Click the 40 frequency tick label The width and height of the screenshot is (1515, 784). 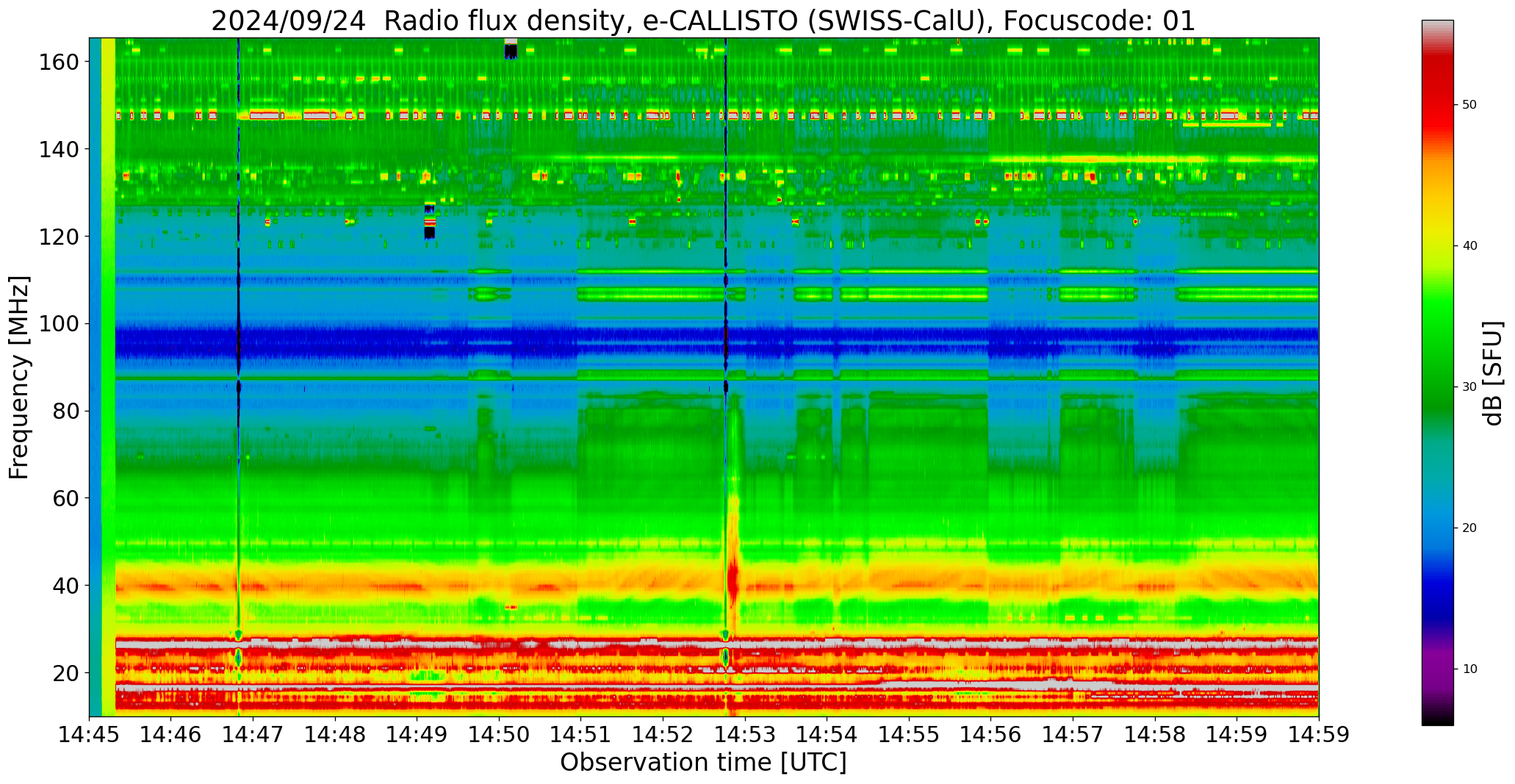[65, 586]
